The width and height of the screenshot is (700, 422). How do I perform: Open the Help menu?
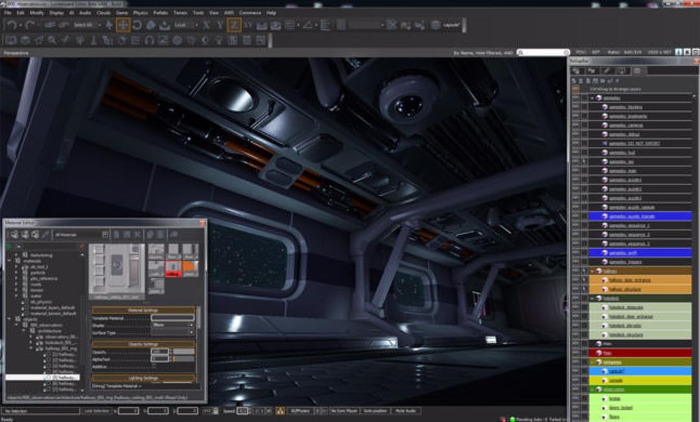coord(271,13)
